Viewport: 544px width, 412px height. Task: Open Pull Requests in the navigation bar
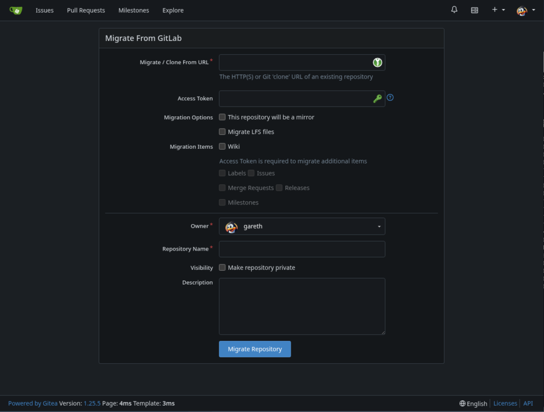coord(86,10)
